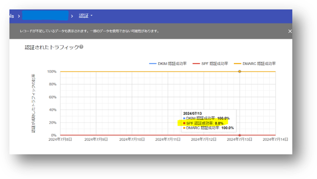
Task: Toggle SPF 認証成功率 legend entry
Action: [210, 64]
